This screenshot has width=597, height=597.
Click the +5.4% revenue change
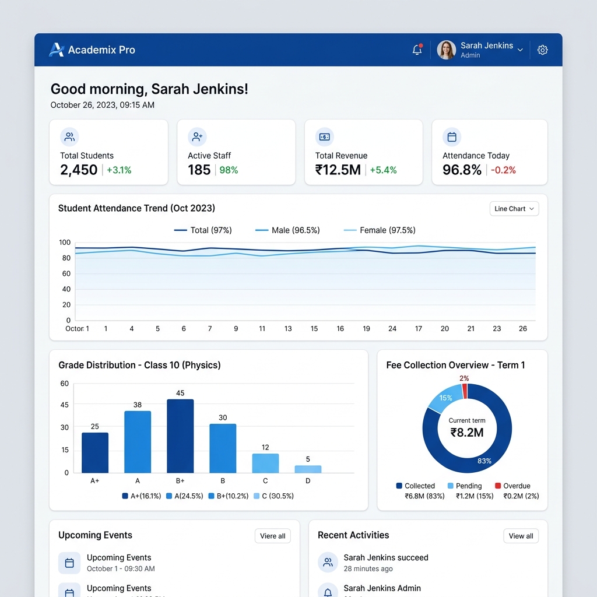[384, 170]
